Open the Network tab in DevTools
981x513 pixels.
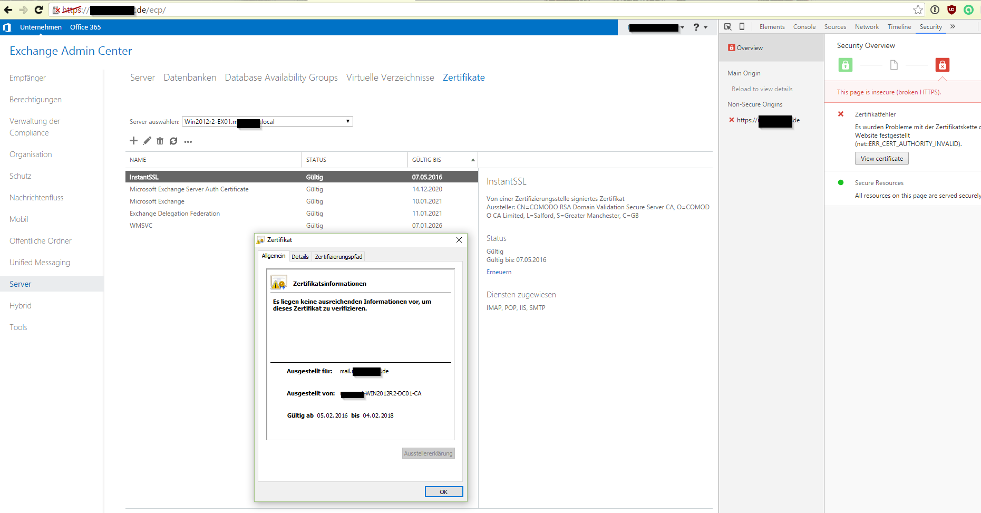point(867,27)
